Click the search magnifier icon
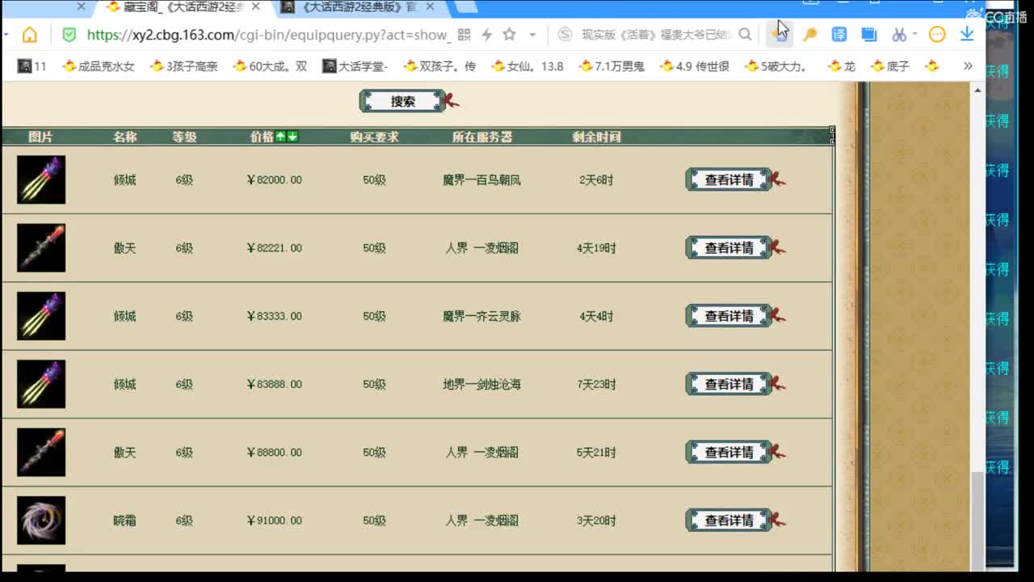The height and width of the screenshot is (582, 1034). [745, 35]
